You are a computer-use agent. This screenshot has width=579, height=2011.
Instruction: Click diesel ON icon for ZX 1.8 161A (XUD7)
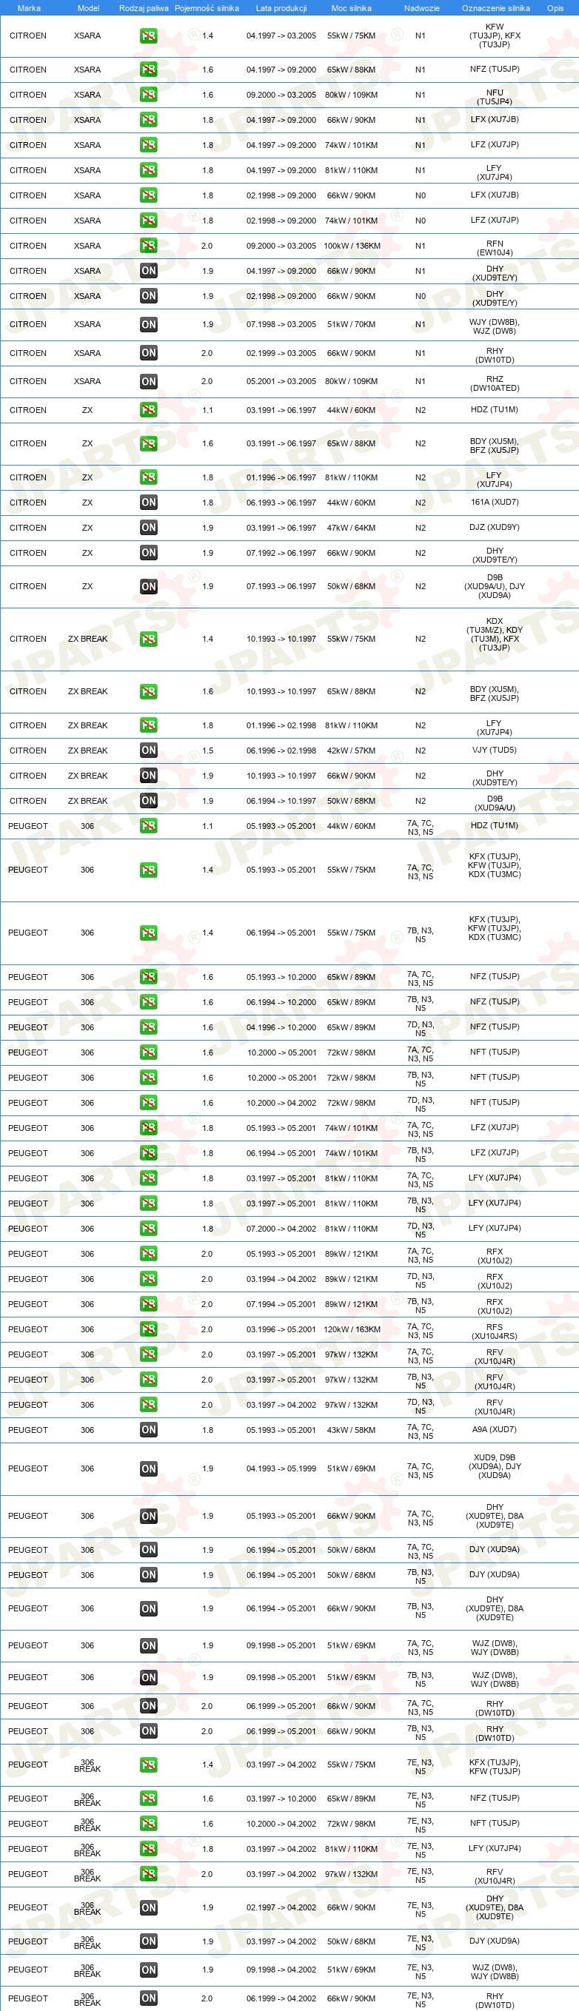pos(149,503)
